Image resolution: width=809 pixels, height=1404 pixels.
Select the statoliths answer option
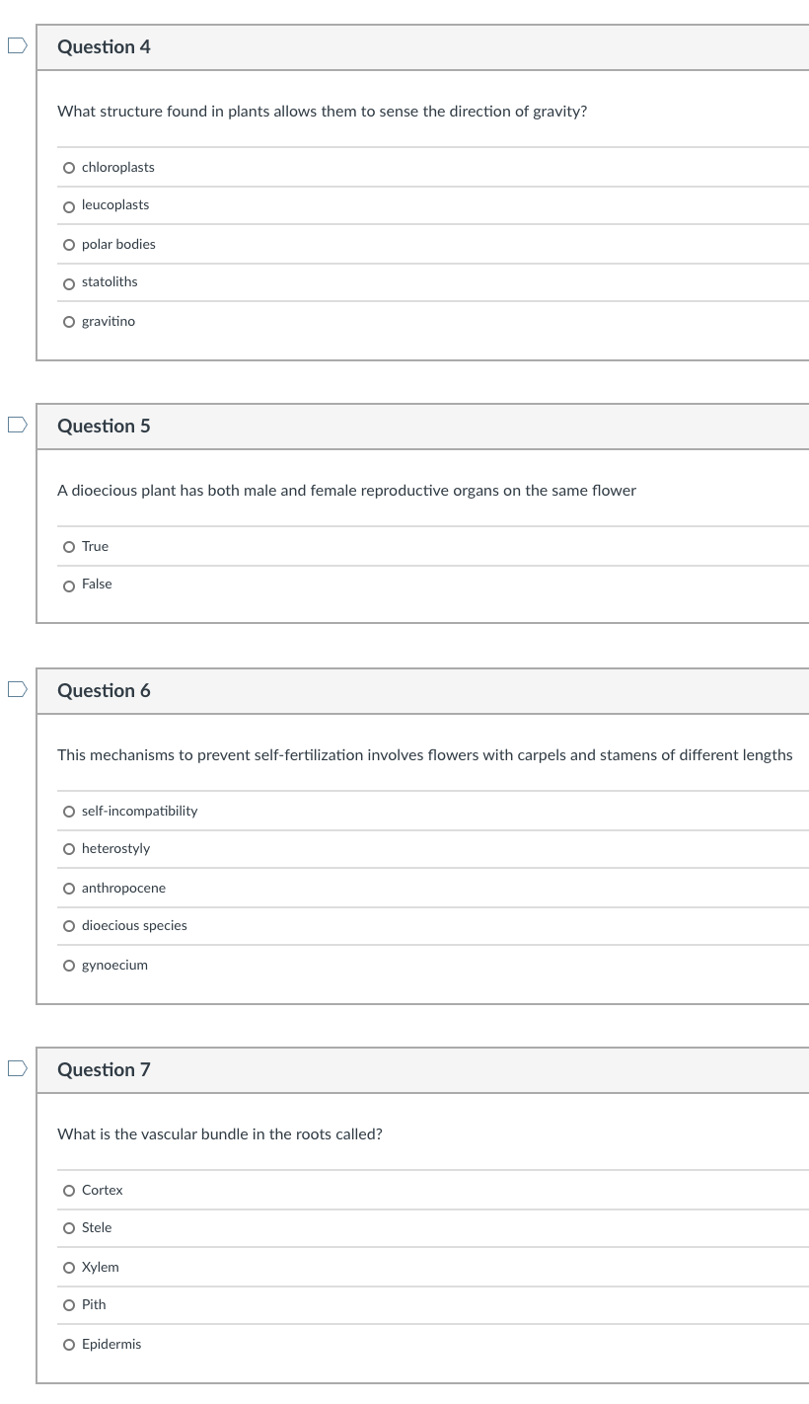pyautogui.click(x=68, y=283)
